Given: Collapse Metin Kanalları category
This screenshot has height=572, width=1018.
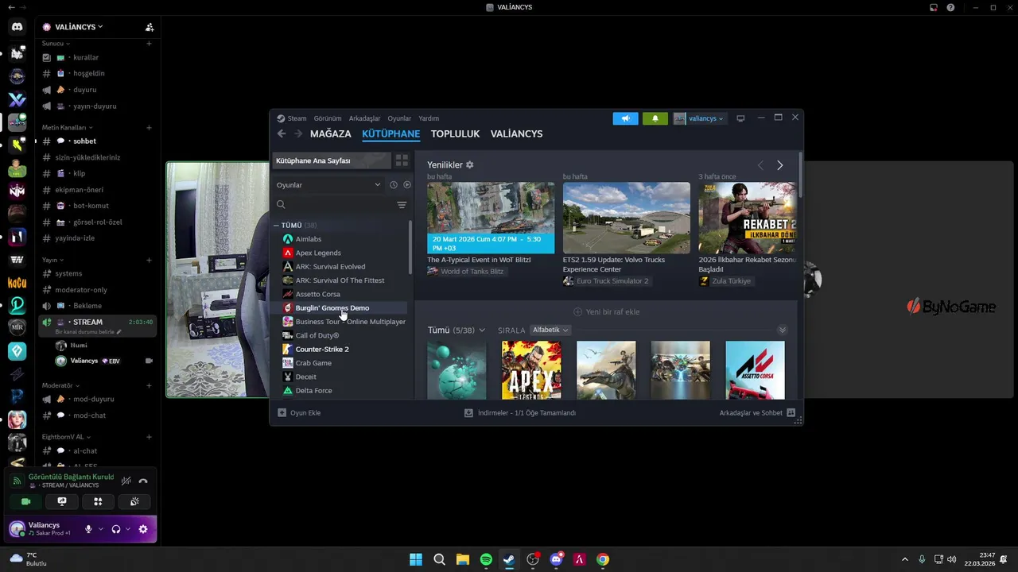Looking at the screenshot, I should tap(68, 127).
